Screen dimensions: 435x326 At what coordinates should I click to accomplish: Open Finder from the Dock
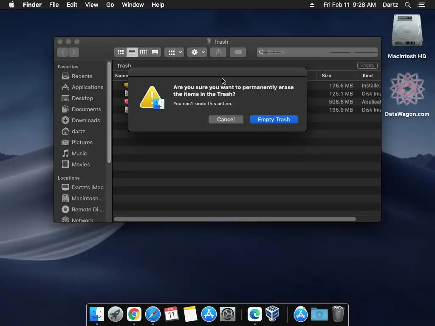97,314
